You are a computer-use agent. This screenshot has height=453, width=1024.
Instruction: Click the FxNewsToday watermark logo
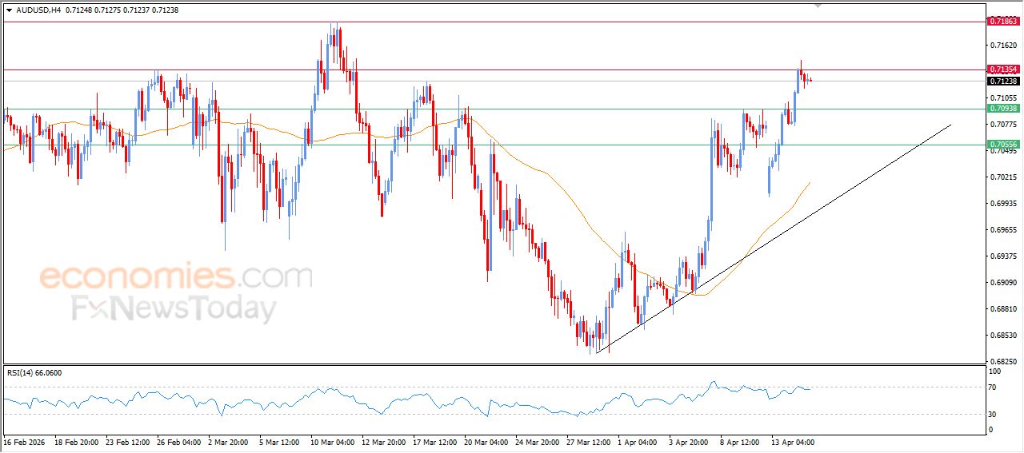(x=174, y=308)
